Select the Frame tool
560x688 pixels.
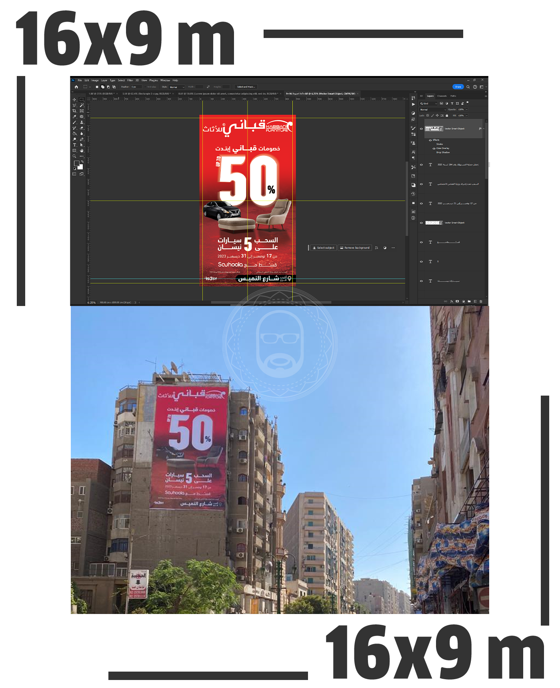click(82, 111)
